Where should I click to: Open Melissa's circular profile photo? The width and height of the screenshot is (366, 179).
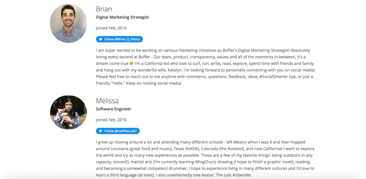tap(68, 112)
